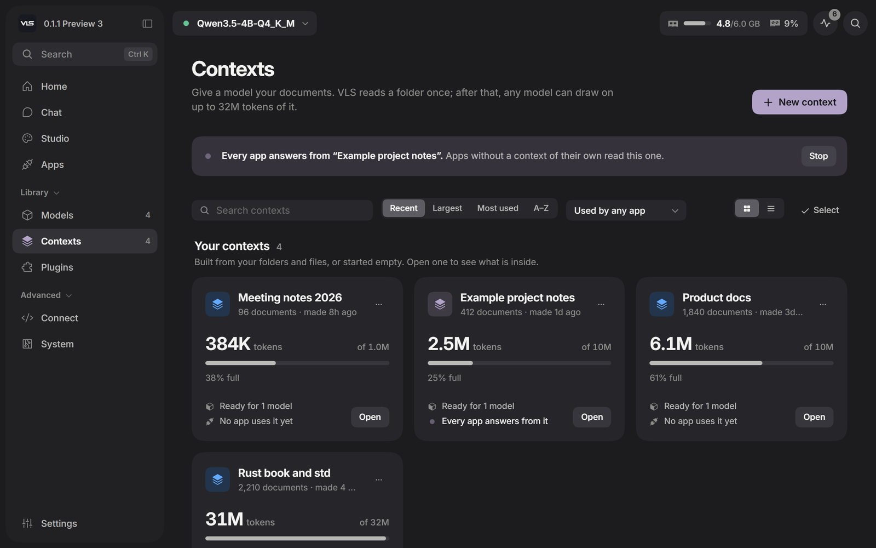The width and height of the screenshot is (876, 548).
Task: Open Chat from the sidebar
Action: 85,112
